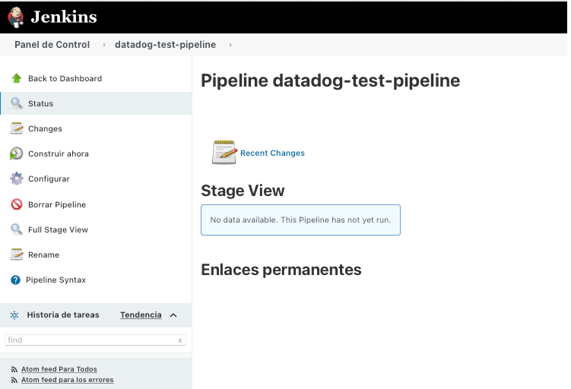This screenshot has width=571, height=389.
Task: Click the Enlaces permanentes heading
Action: click(x=281, y=270)
